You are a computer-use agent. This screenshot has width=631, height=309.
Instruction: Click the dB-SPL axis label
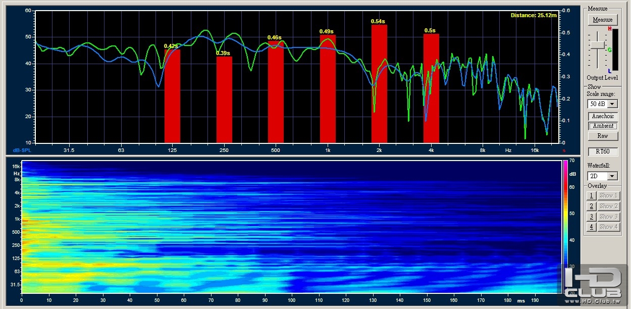[x=22, y=150]
